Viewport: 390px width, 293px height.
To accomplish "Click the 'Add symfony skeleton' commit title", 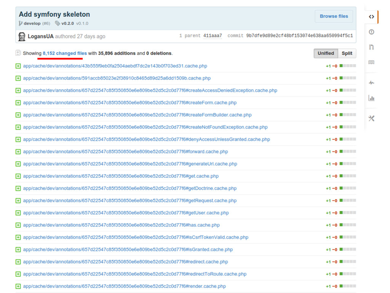I will 54,14.
